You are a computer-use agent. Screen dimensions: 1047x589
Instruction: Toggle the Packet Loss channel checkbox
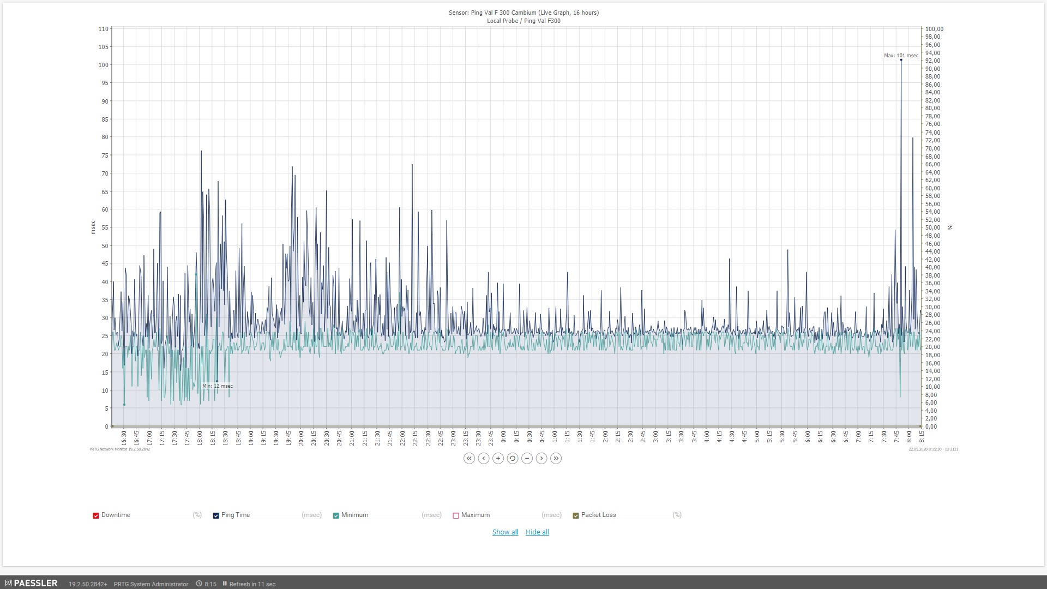[576, 515]
